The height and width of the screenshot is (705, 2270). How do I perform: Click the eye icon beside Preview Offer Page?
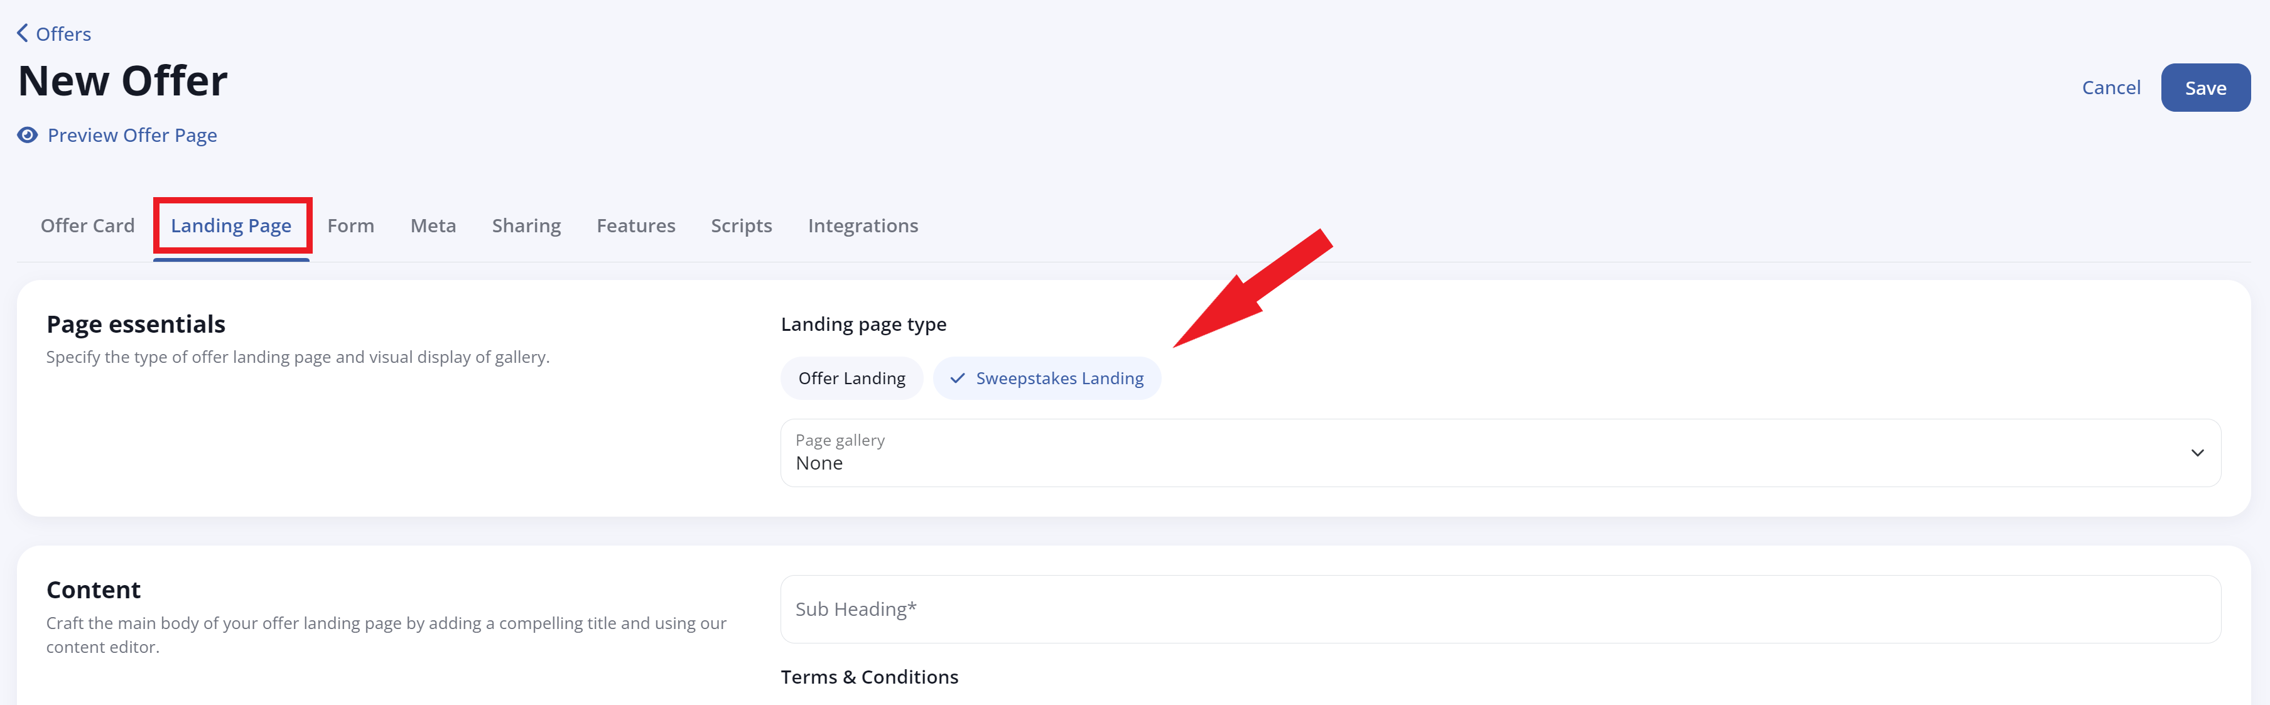(26, 135)
